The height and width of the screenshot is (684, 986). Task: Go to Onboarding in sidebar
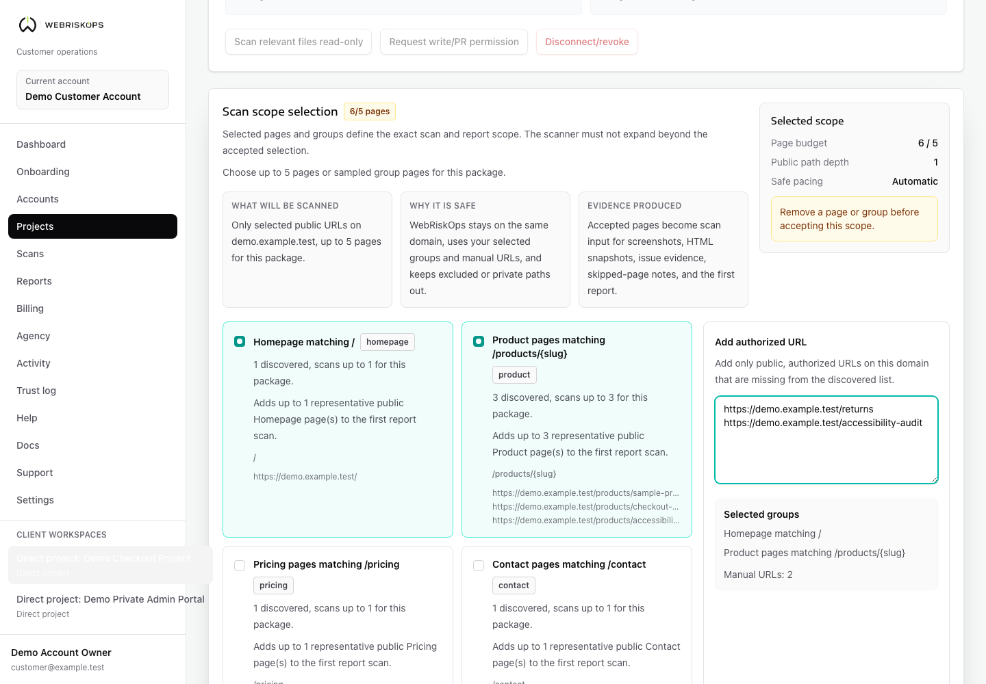[92, 172]
